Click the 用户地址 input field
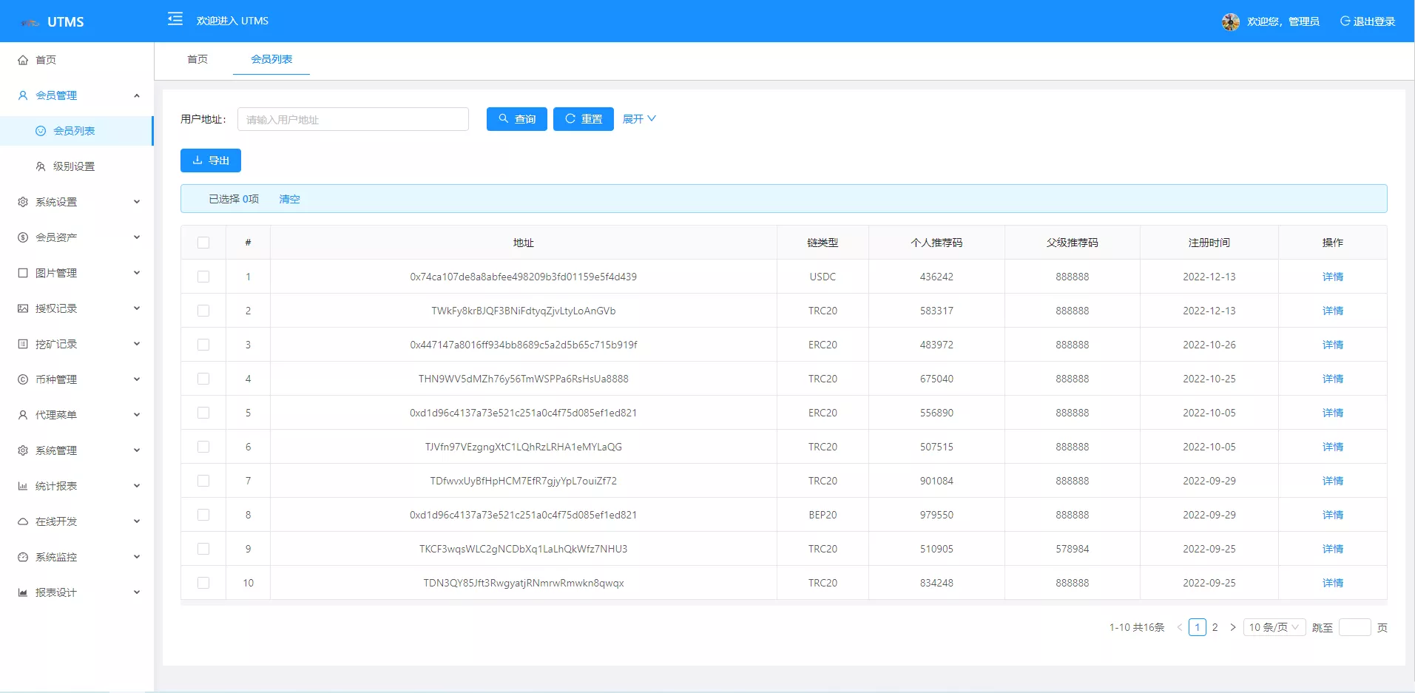The height and width of the screenshot is (693, 1415). pyautogui.click(x=353, y=119)
